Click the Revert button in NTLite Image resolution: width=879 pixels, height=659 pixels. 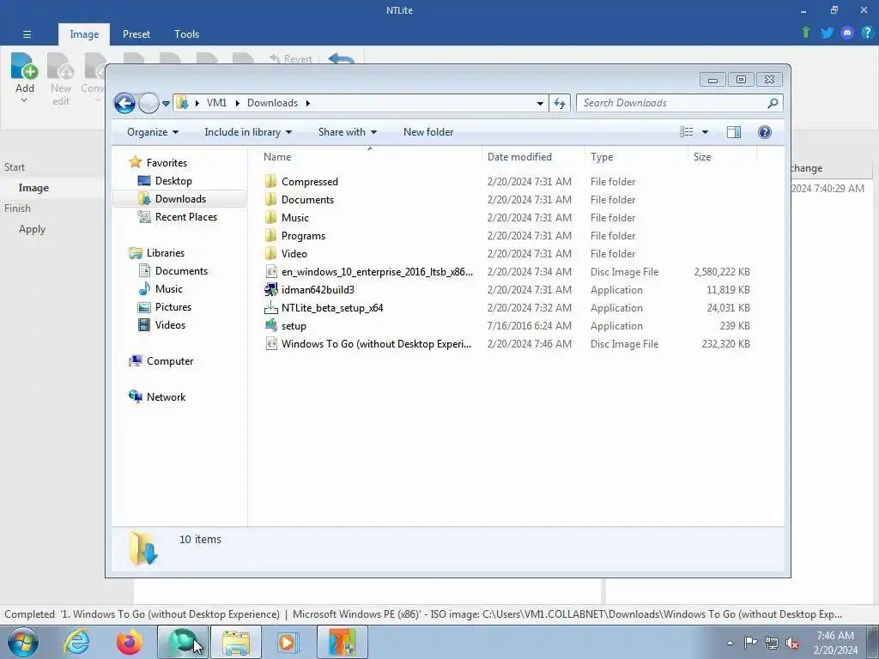290,58
